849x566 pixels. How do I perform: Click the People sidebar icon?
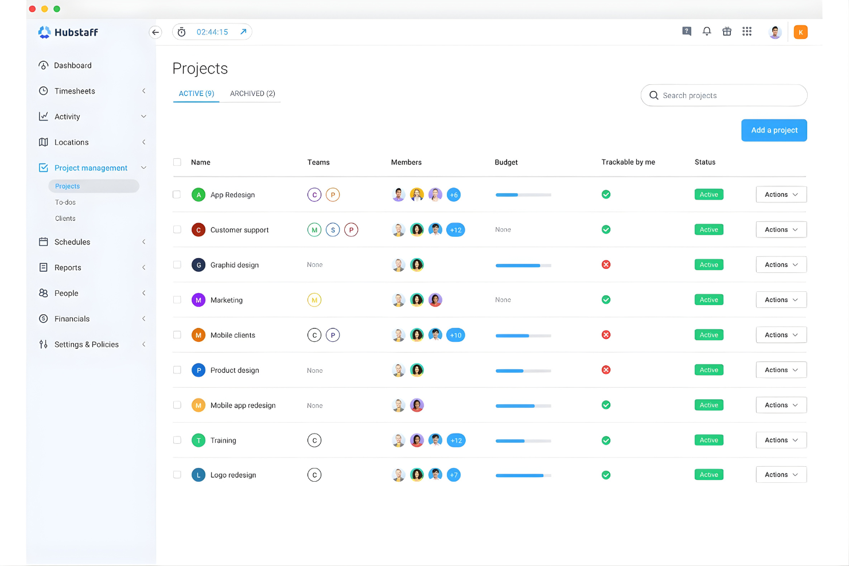[44, 293]
